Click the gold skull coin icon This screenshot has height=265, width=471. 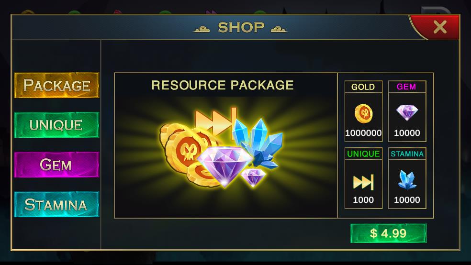click(x=363, y=113)
